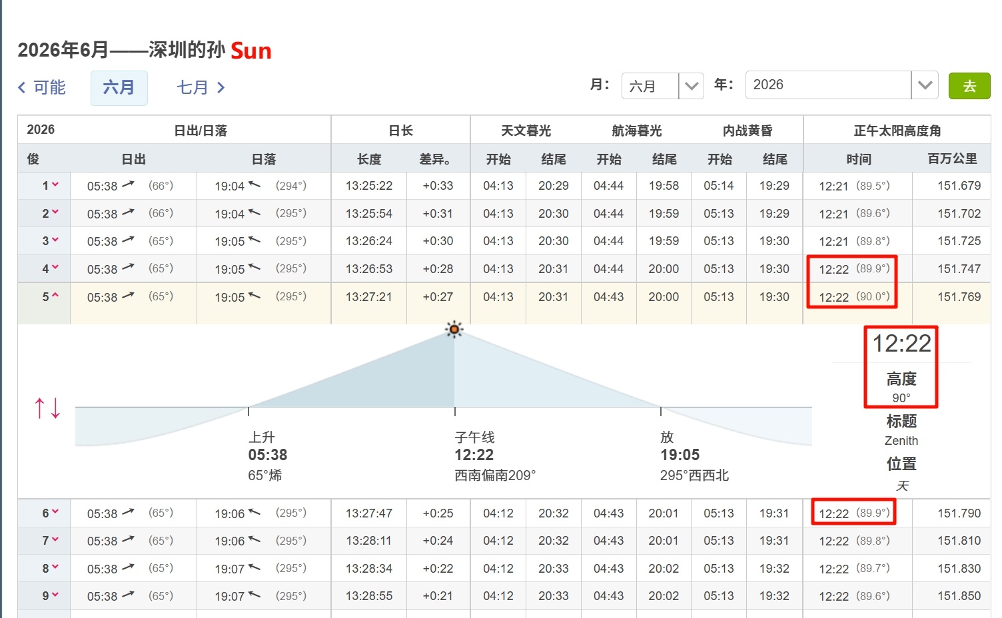
Task: Click distance value 151.769
Action: coord(959,297)
